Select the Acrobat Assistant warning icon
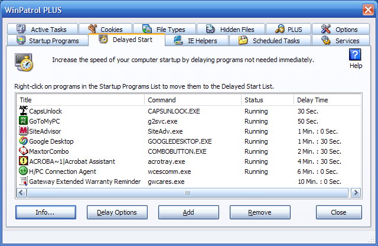The height and width of the screenshot is (246, 378). [24, 161]
